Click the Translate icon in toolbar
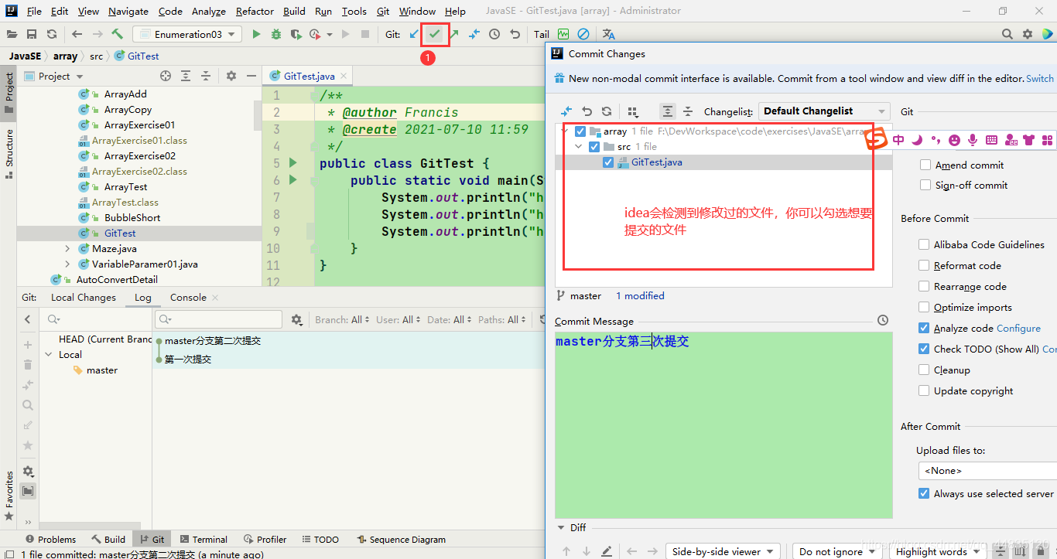 [x=609, y=34]
